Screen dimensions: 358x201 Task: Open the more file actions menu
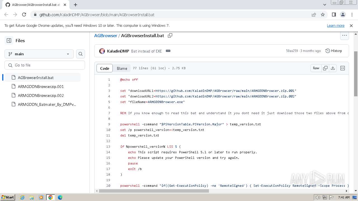click(x=345, y=35)
